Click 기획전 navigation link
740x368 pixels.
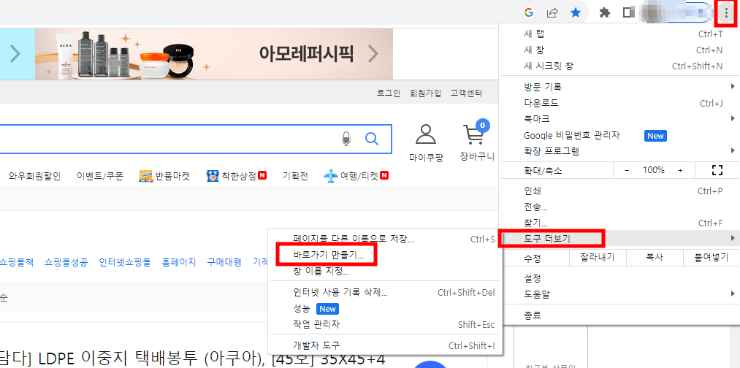295,177
